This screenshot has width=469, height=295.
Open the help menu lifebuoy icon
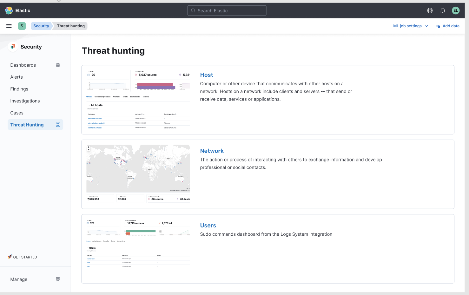(430, 10)
